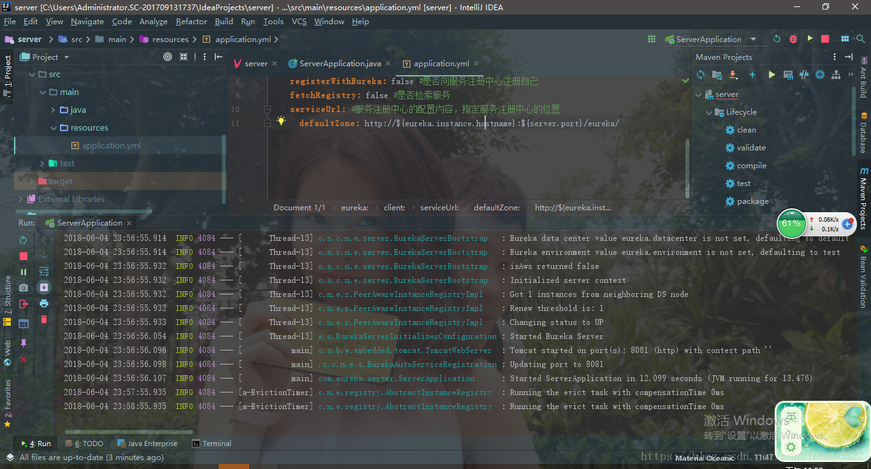Screen dimensions: 871x469
Task: Expand External Libraries node
Action: [21, 199]
